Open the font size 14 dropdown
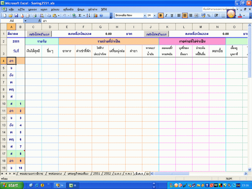 155,16
